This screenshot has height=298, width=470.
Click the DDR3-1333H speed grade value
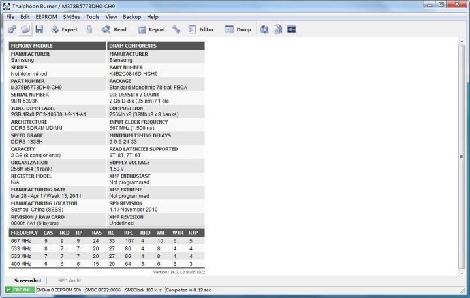(x=27, y=142)
